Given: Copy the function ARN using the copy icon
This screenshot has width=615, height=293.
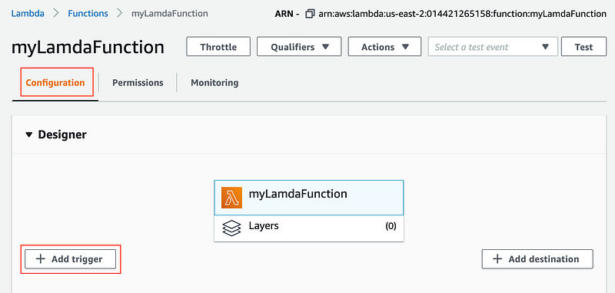Looking at the screenshot, I should click(x=310, y=14).
